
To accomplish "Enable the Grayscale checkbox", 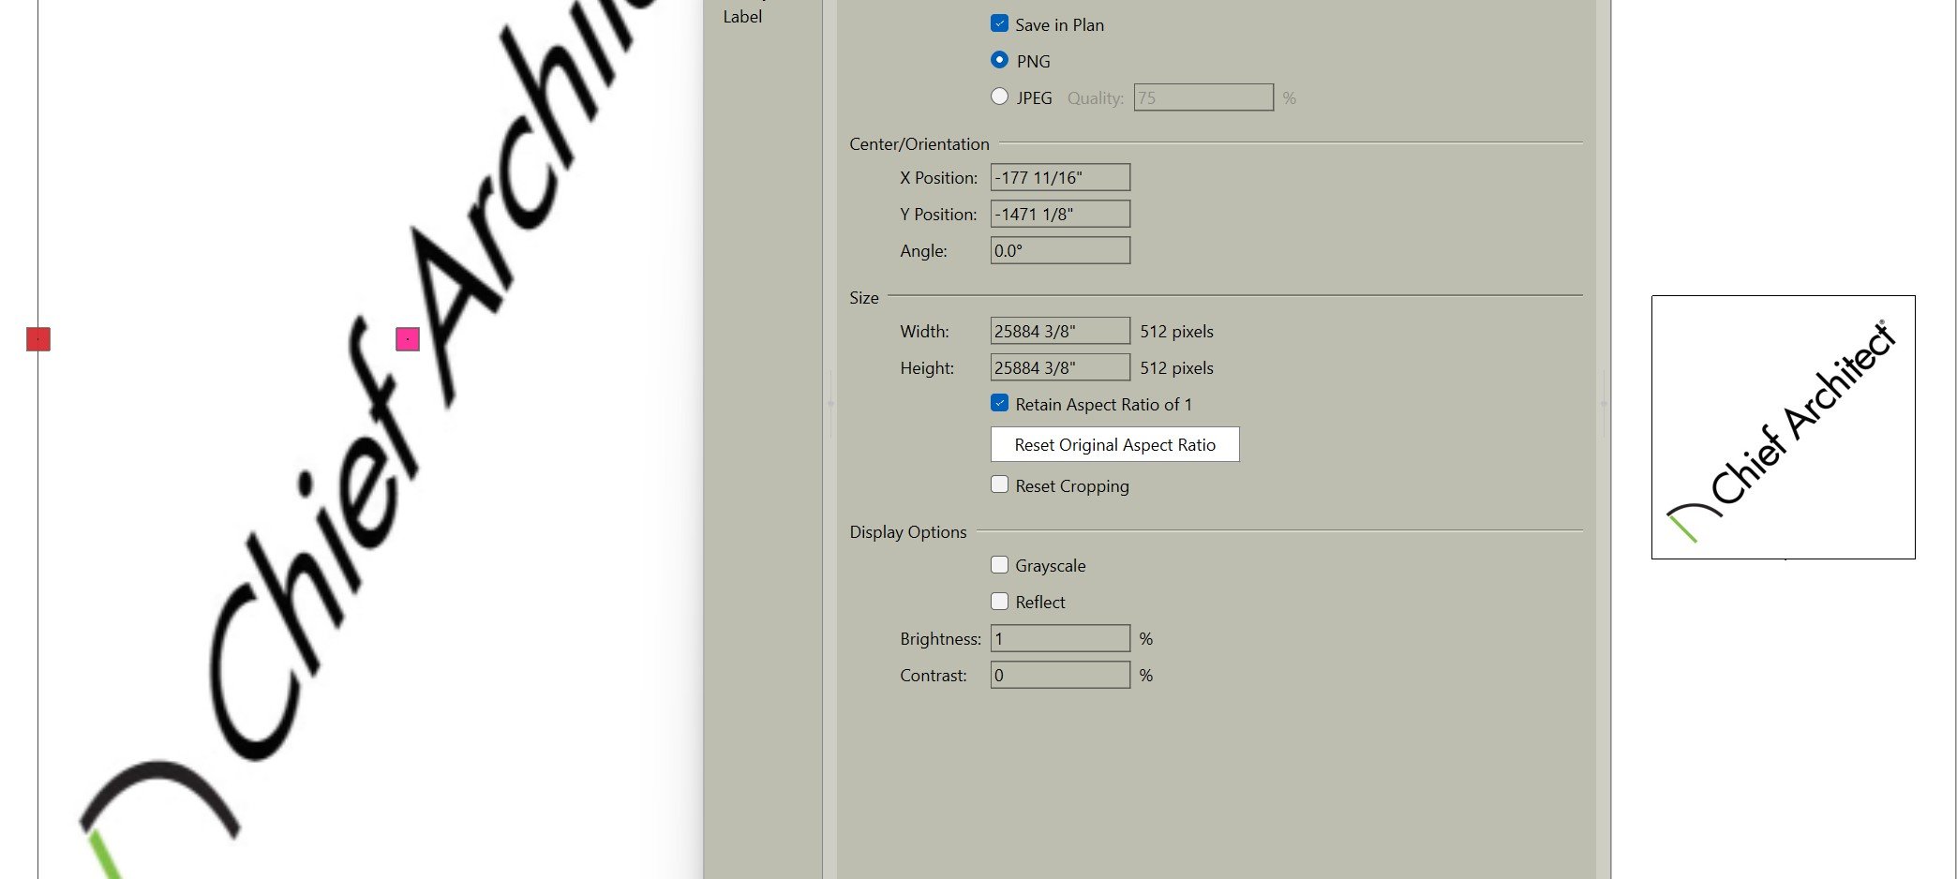I will [999, 565].
